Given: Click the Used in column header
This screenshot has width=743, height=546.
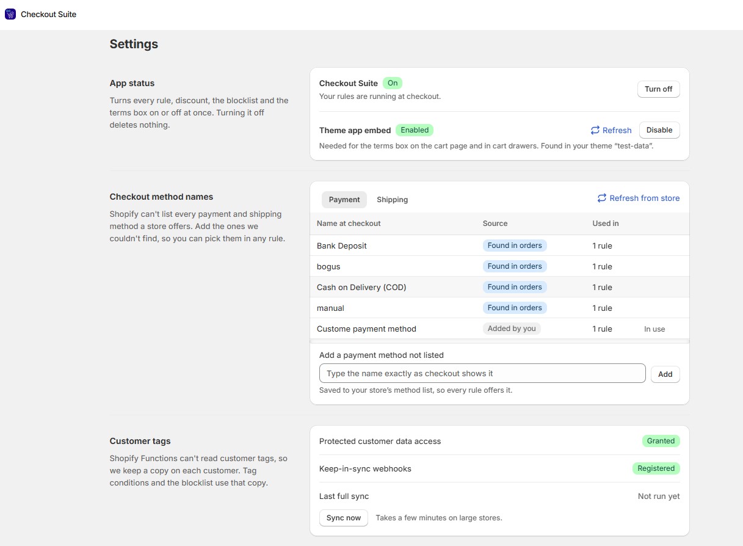Looking at the screenshot, I should point(606,224).
